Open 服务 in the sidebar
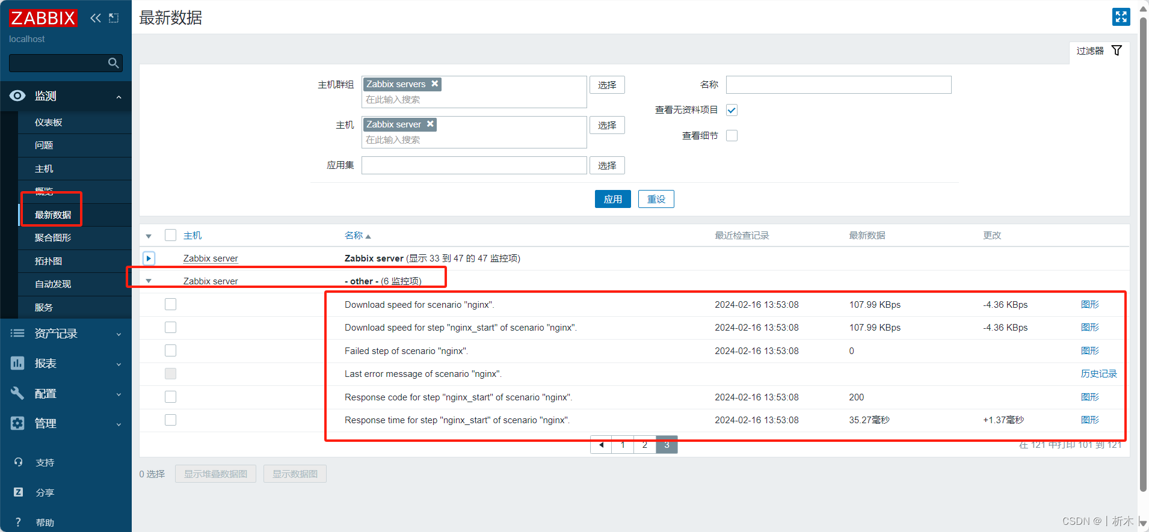1149x532 pixels. point(44,307)
